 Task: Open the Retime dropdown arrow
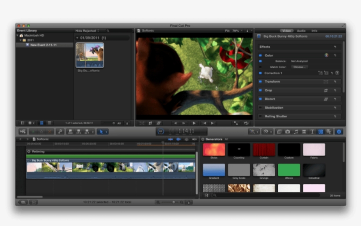pos(271,132)
